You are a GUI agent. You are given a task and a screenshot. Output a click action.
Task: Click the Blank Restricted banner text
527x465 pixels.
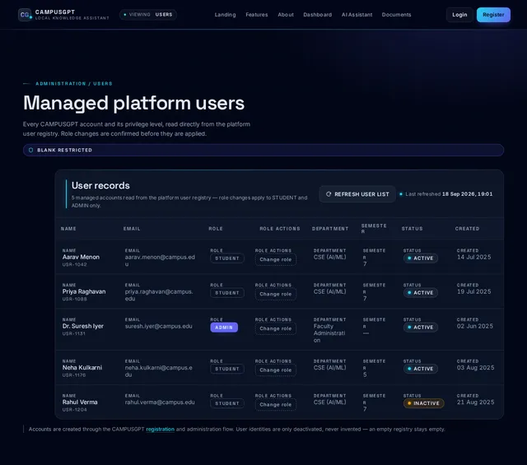[64, 150]
